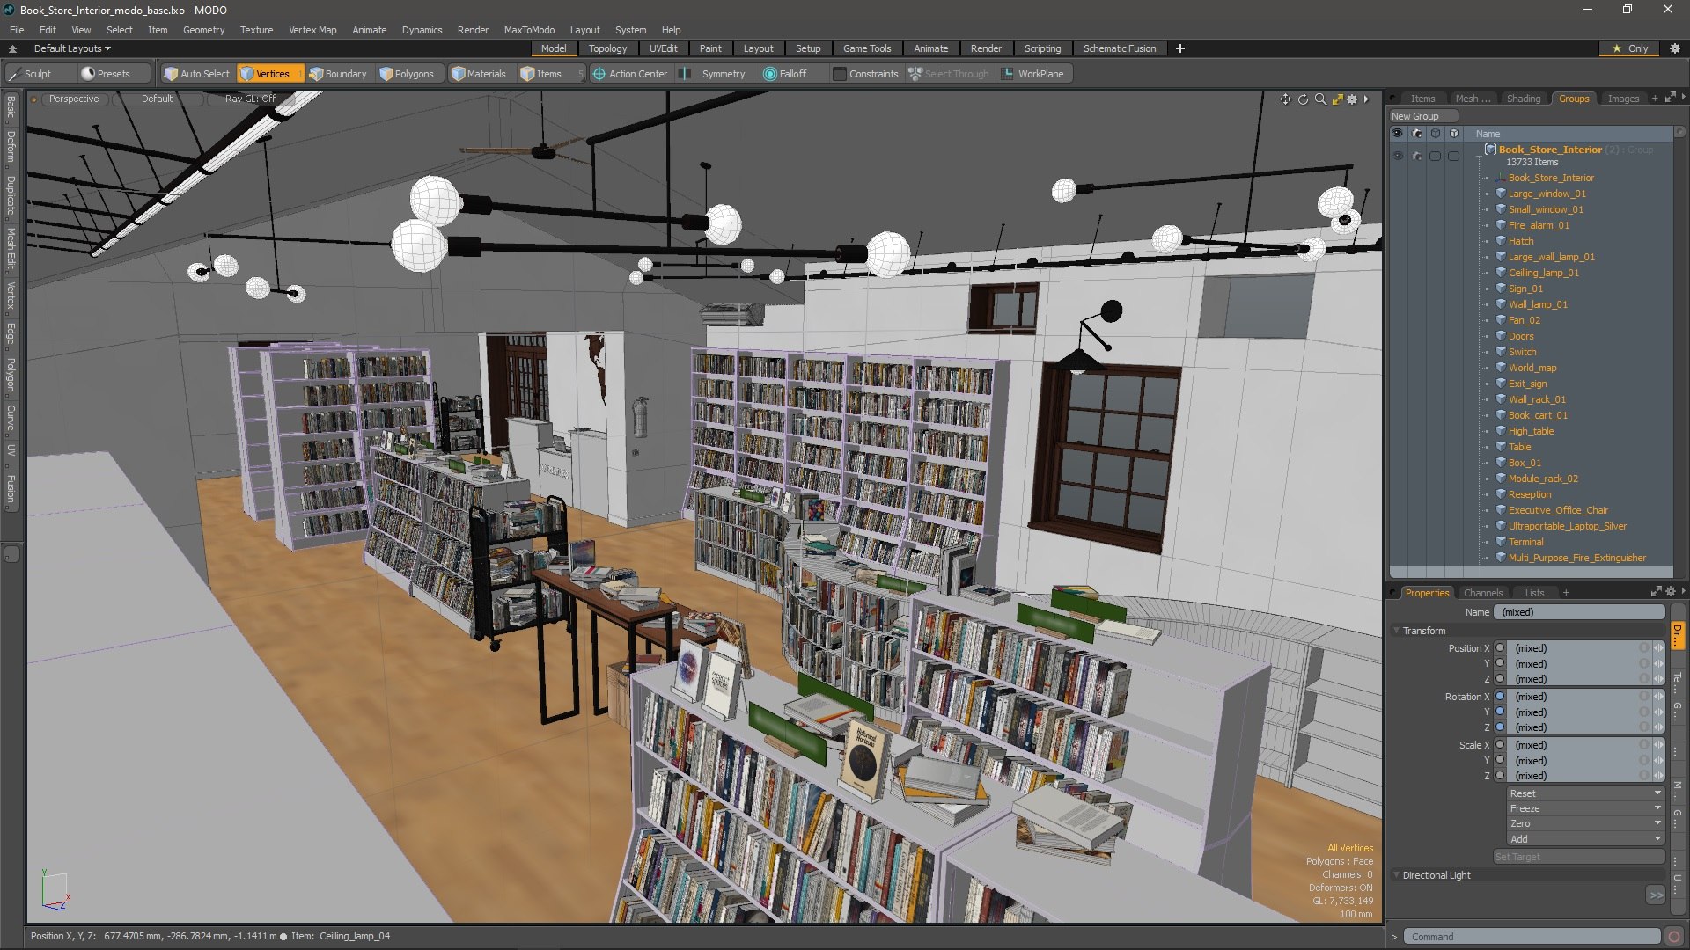This screenshot has height=950, width=1690.
Task: Select World_map in the groups tree
Action: click(1532, 368)
